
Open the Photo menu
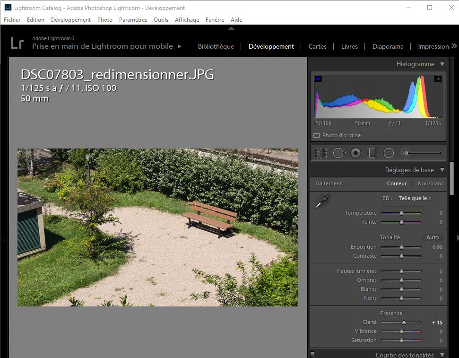click(105, 20)
